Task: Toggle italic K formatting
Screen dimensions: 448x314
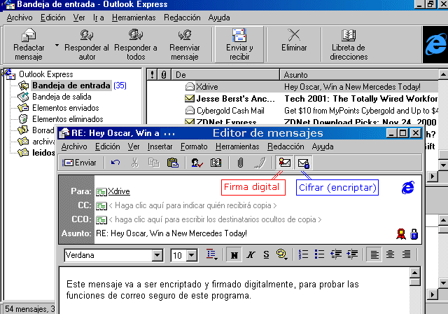Action: coord(251,254)
